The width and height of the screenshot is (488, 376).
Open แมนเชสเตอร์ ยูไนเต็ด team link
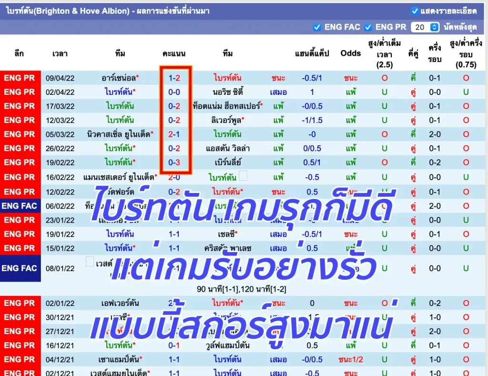coord(120,177)
